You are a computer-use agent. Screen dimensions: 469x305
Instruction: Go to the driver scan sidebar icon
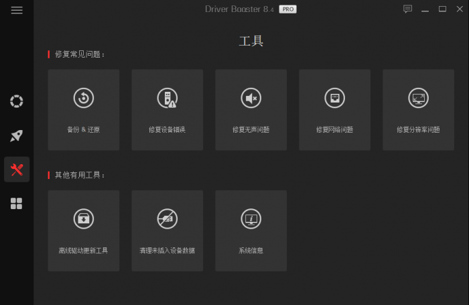pos(17,101)
